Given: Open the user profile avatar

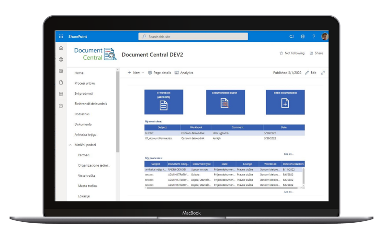Looking at the screenshot, I should tap(325, 36).
